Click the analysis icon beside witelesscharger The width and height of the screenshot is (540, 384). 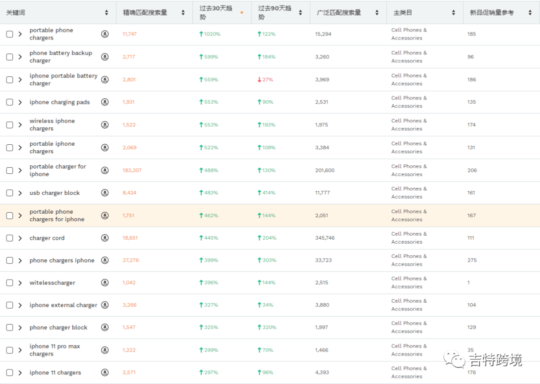click(x=104, y=283)
